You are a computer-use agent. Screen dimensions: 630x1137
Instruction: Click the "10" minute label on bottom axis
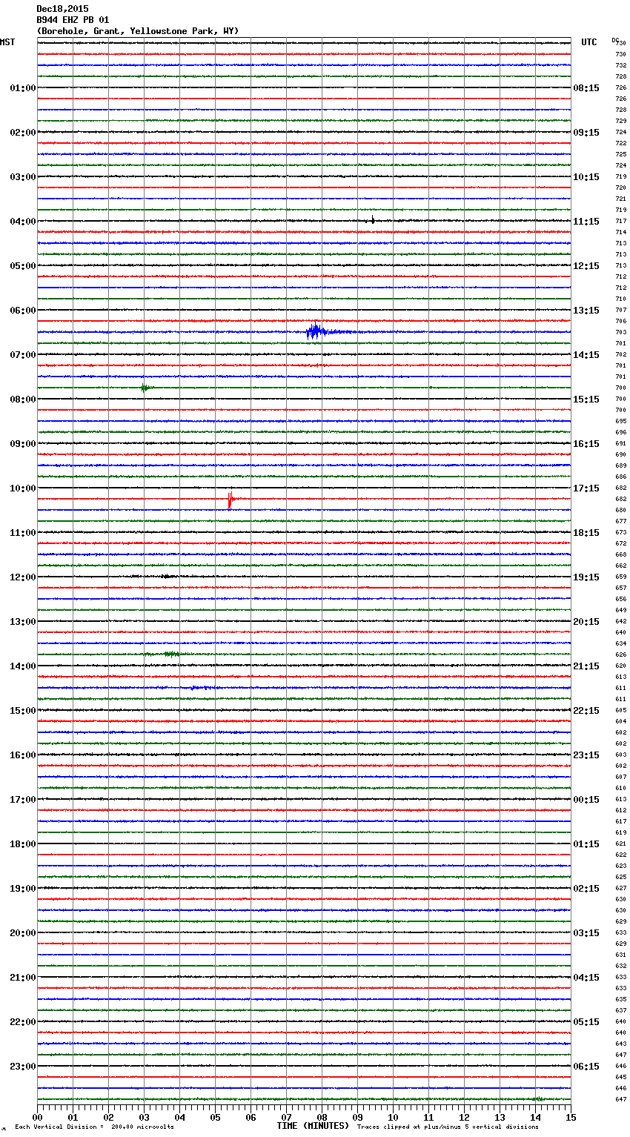point(393,1118)
